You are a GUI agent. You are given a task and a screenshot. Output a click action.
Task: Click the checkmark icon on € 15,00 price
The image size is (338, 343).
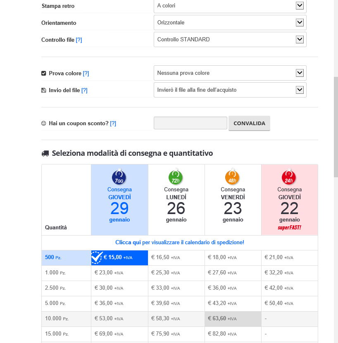click(x=97, y=257)
